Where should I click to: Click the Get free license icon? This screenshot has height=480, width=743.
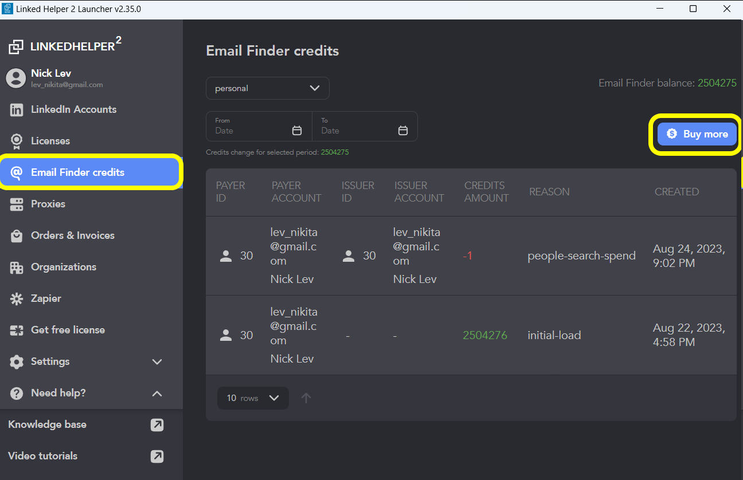(17, 330)
